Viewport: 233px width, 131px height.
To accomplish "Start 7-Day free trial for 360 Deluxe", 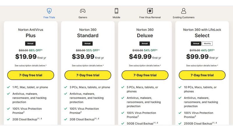I will [x=145, y=75].
